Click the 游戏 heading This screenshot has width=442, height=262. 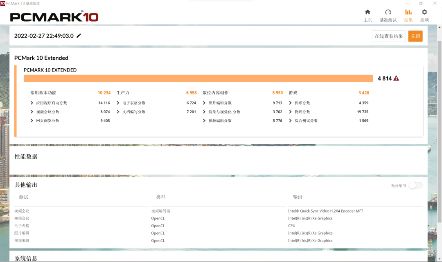[x=293, y=93]
